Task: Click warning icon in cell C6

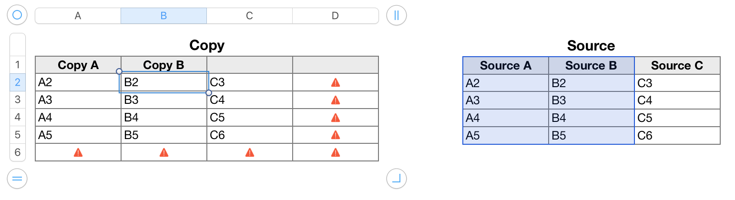Action: 249,152
